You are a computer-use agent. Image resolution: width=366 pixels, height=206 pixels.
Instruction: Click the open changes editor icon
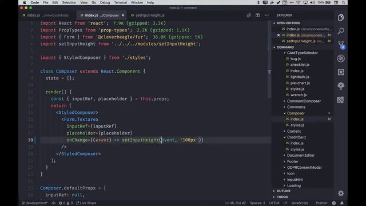point(249,15)
